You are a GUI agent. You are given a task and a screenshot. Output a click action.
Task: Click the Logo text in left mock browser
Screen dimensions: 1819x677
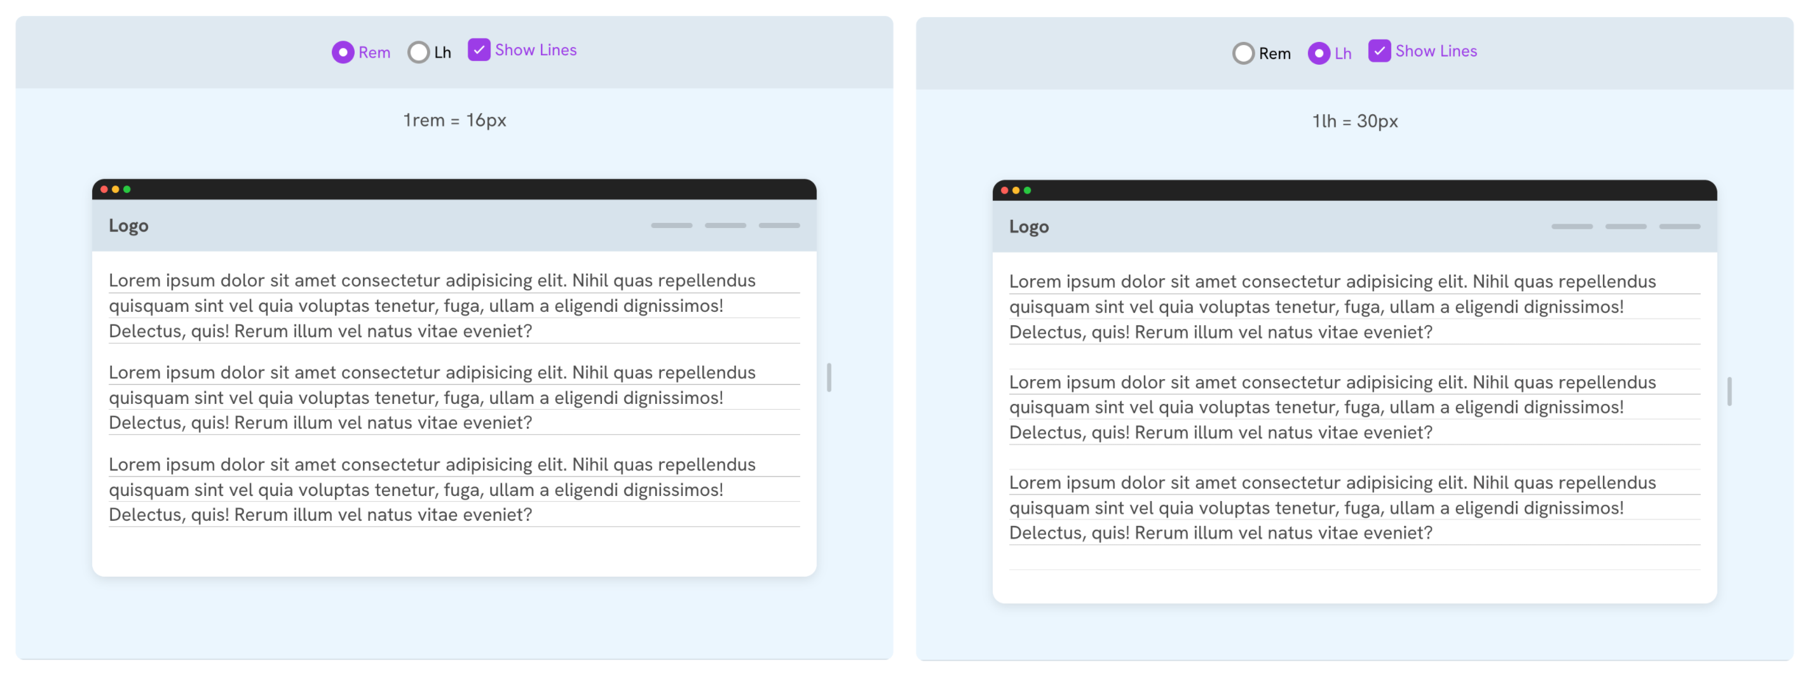tap(128, 226)
